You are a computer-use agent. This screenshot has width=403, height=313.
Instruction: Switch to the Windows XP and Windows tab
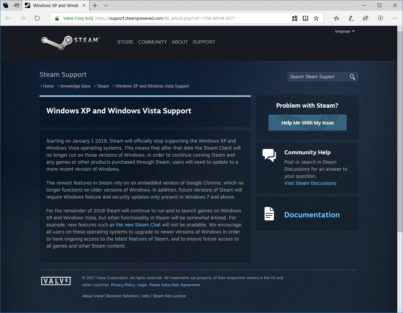[55, 5]
